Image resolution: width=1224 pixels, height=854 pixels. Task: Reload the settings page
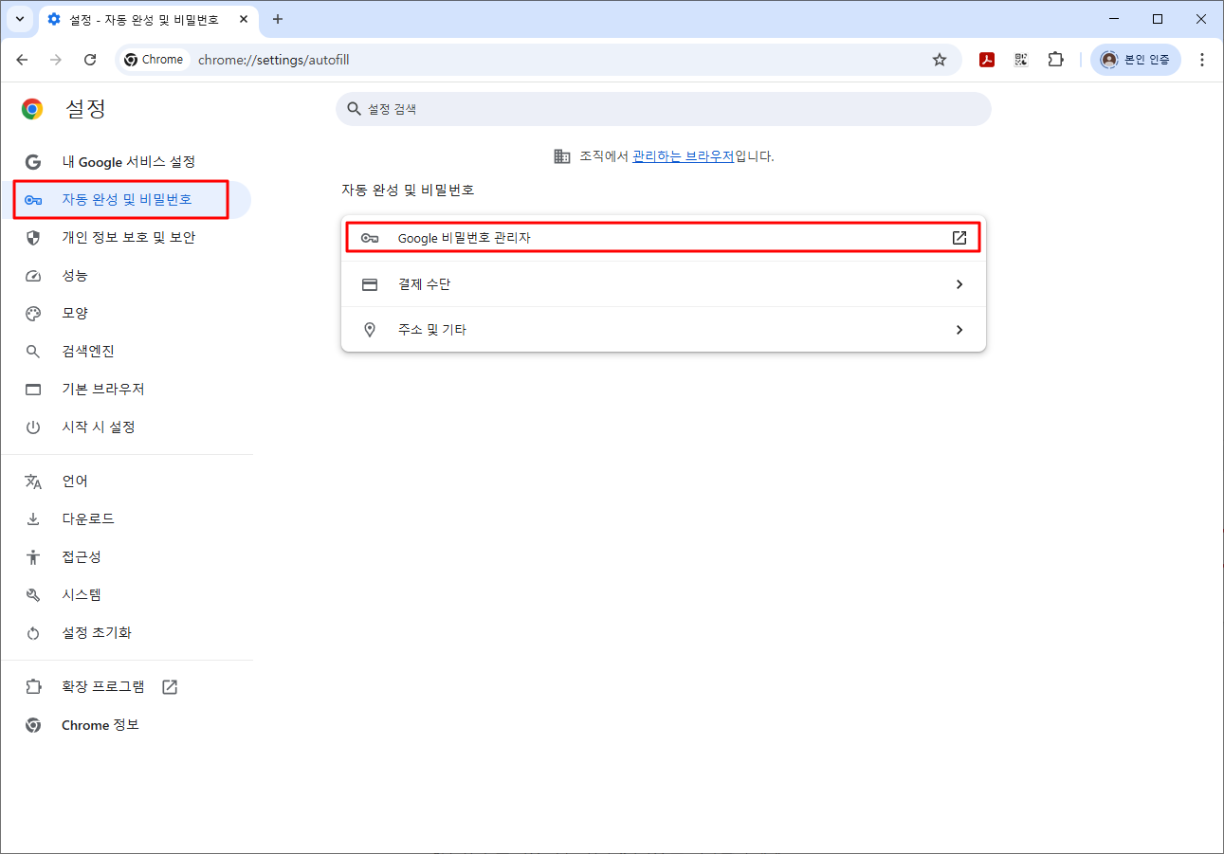(90, 60)
